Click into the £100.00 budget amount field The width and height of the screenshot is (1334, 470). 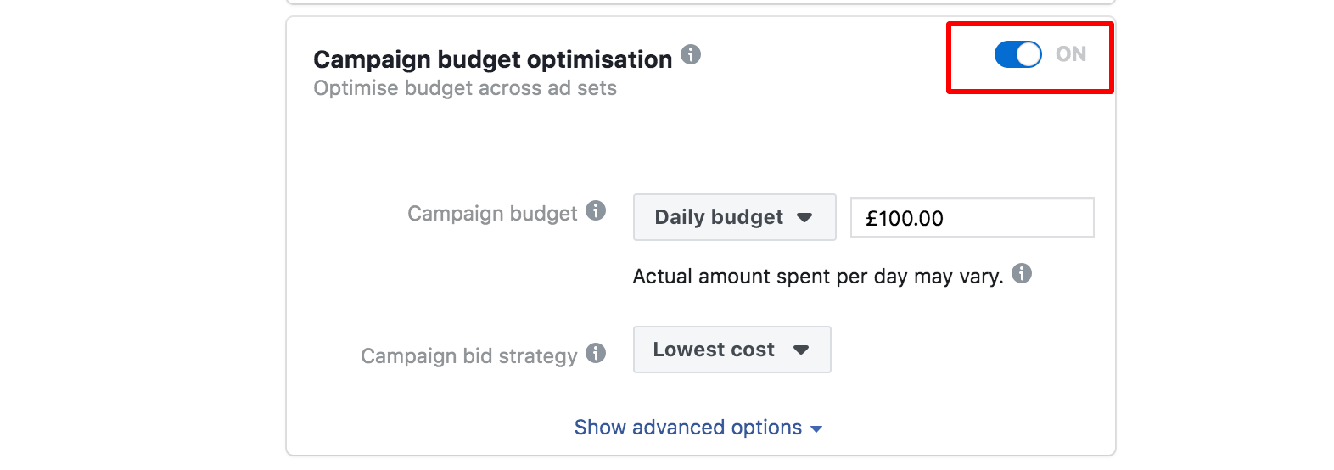coord(972,218)
